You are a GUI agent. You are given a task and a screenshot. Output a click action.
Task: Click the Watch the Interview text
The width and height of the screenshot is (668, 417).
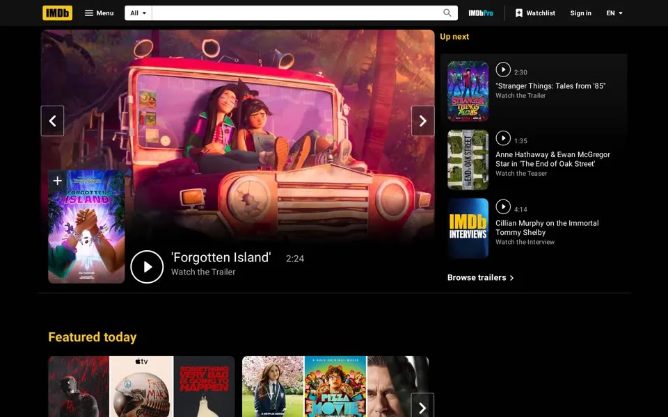[x=525, y=242]
